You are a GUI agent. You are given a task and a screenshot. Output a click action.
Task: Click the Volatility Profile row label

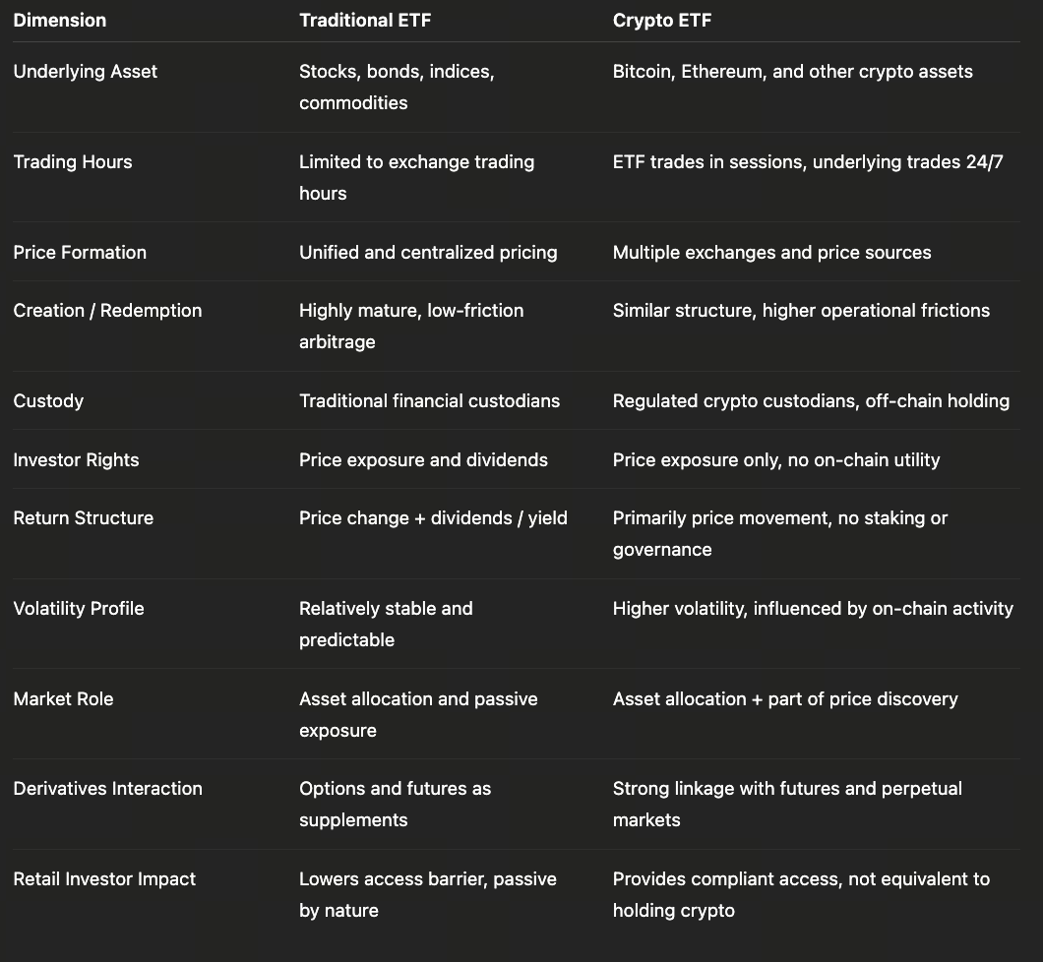pyautogui.click(x=79, y=609)
